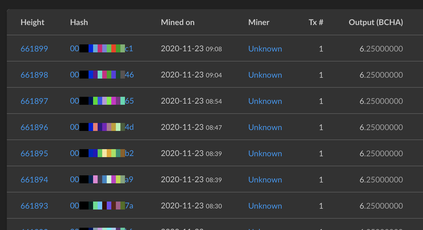Open block height 661896
Viewport: 423px width, 230px height.
[x=34, y=127]
